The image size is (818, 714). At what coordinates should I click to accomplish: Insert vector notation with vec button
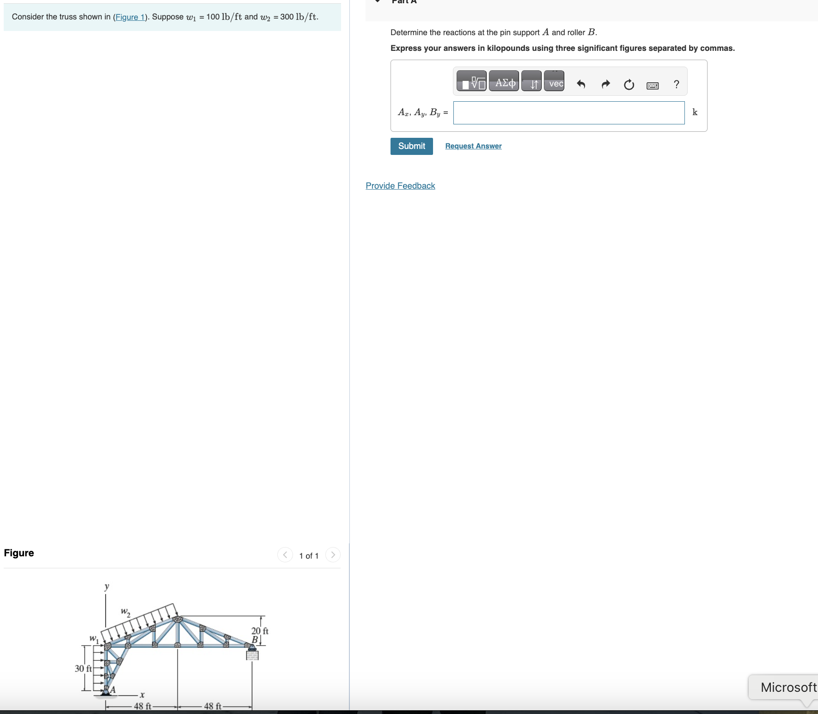554,81
